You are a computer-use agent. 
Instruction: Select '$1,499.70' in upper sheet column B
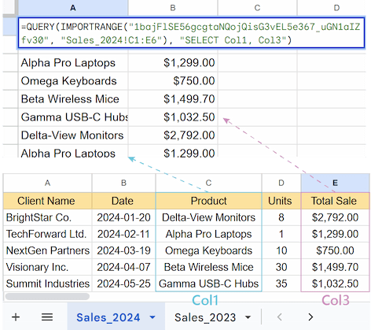tap(173, 99)
